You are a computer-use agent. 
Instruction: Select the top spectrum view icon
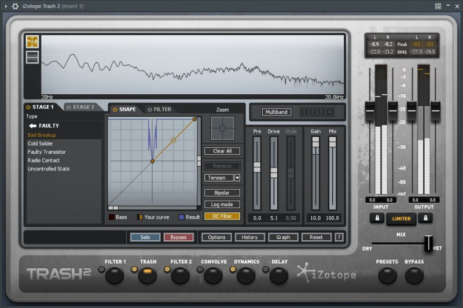point(32,42)
